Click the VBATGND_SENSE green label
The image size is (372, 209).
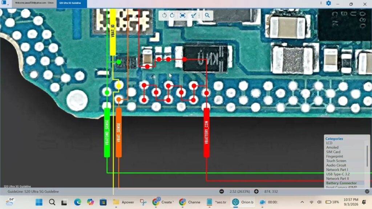[107, 133]
